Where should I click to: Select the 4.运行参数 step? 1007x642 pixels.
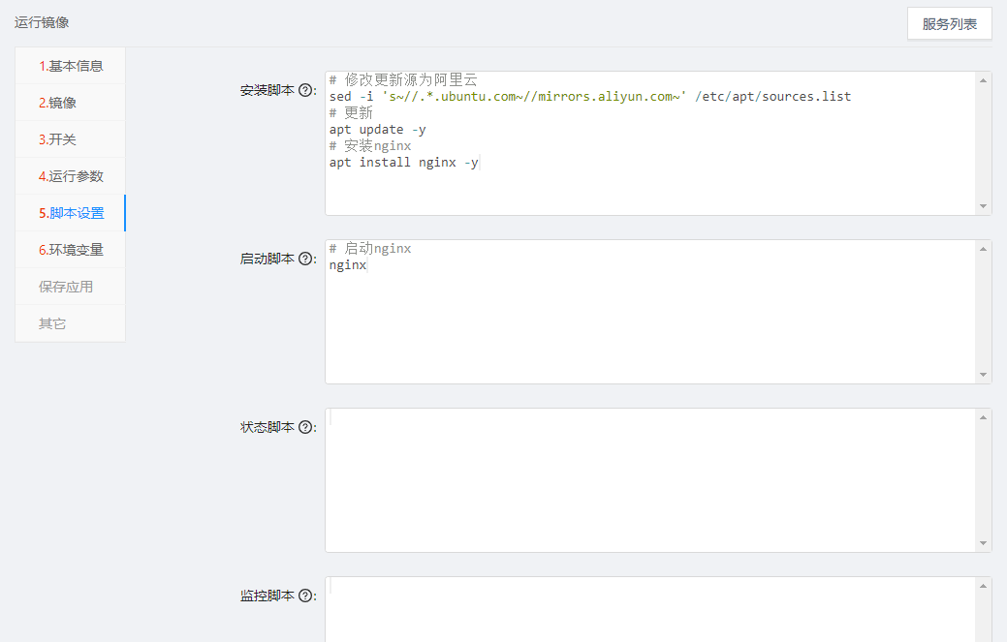71,176
